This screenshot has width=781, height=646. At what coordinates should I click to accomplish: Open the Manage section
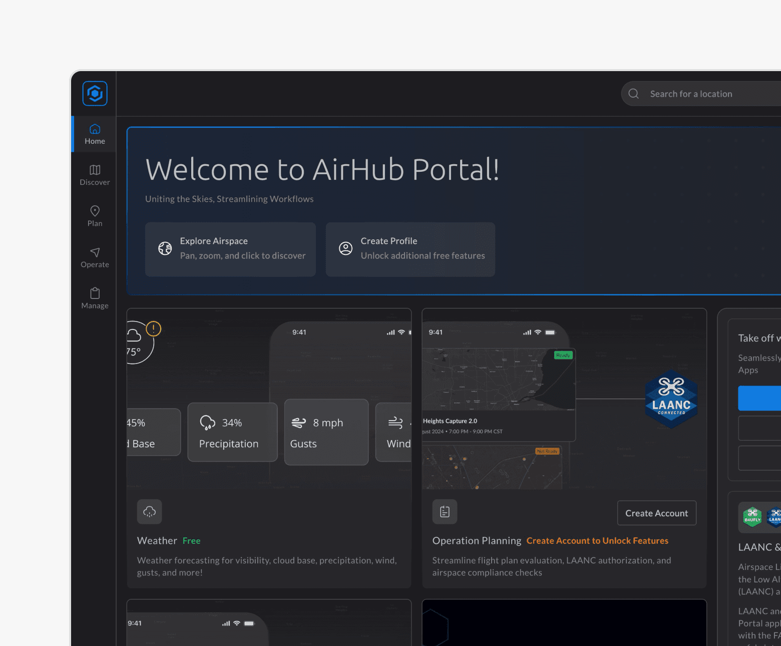tap(95, 298)
